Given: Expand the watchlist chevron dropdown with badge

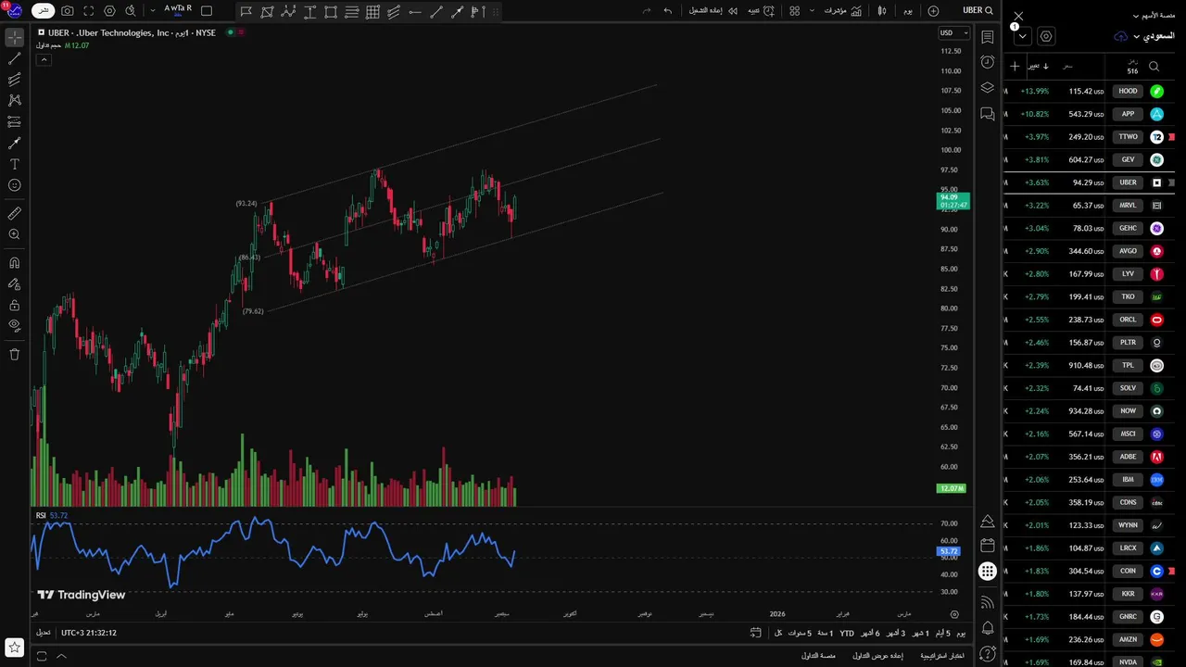Looking at the screenshot, I should [1022, 37].
